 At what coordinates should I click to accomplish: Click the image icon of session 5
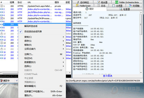pyautogui.click(x=2, y=18)
